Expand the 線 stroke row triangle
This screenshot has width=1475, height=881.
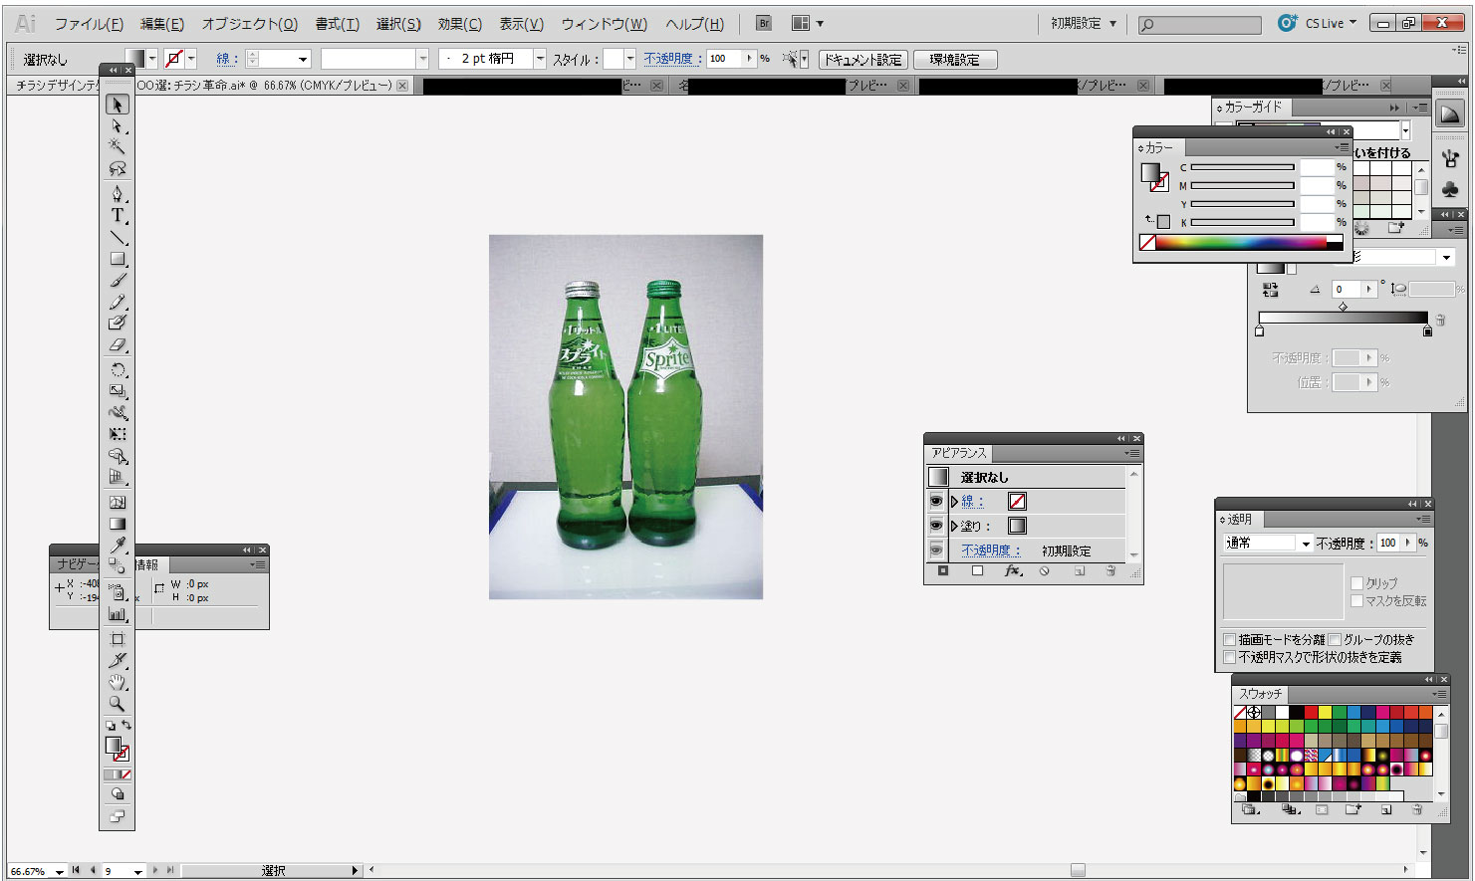pos(954,502)
